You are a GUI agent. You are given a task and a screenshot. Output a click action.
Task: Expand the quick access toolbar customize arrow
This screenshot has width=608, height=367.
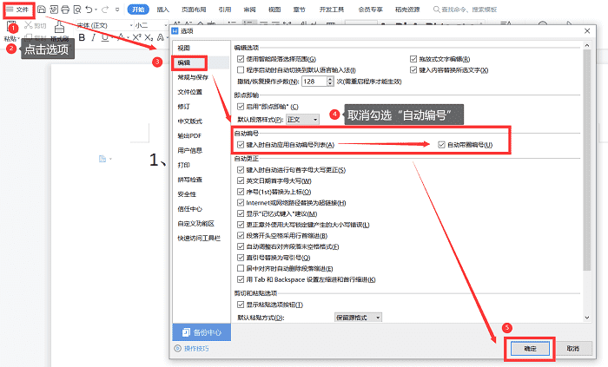(117, 10)
